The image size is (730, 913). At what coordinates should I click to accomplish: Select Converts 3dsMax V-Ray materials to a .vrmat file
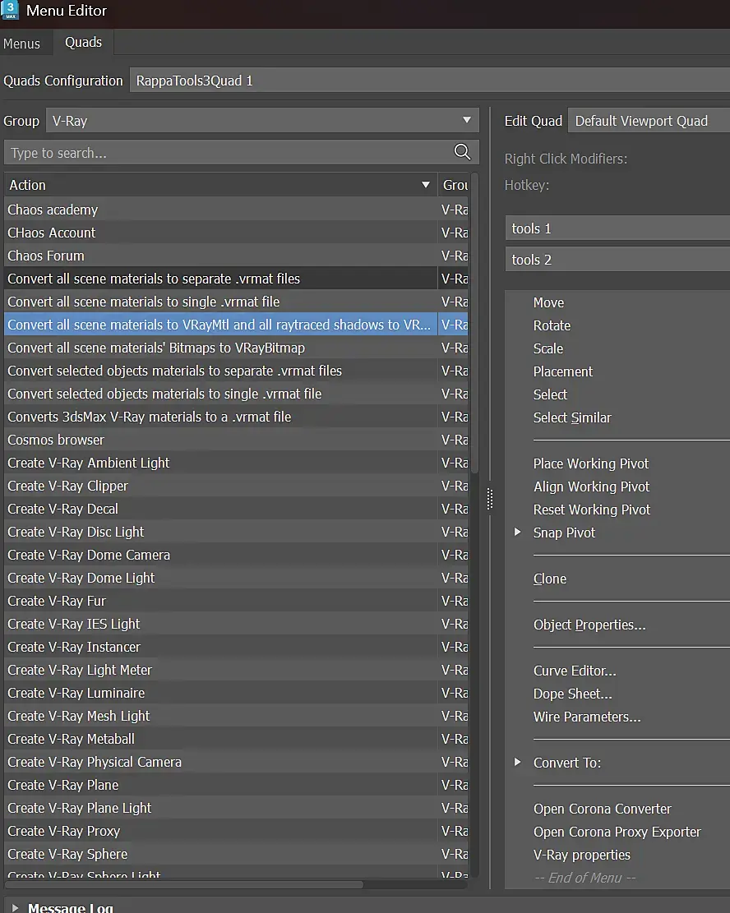[237, 417]
